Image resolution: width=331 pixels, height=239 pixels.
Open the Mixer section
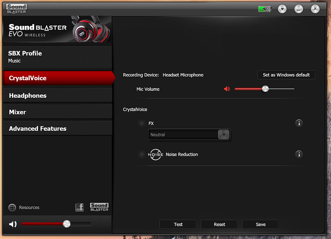[58, 112]
